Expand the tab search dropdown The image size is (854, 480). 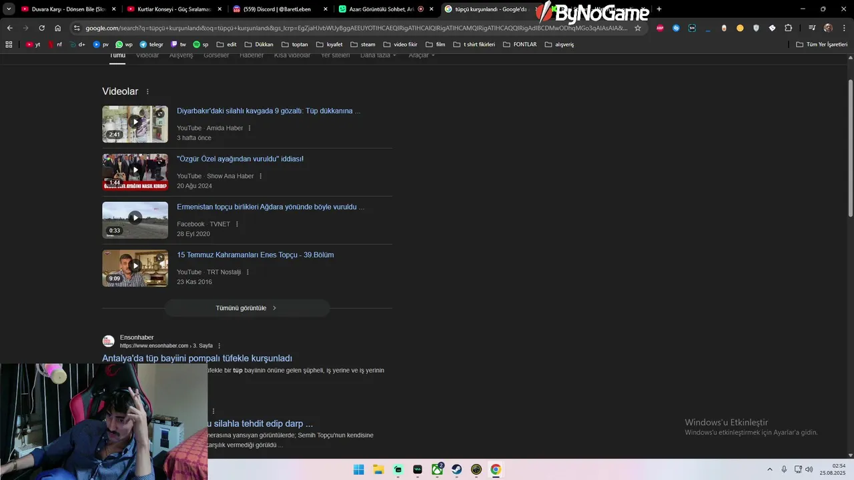click(x=9, y=9)
